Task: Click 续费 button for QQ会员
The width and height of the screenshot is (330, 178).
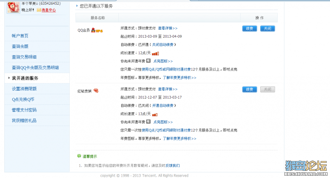Action: coord(249,28)
